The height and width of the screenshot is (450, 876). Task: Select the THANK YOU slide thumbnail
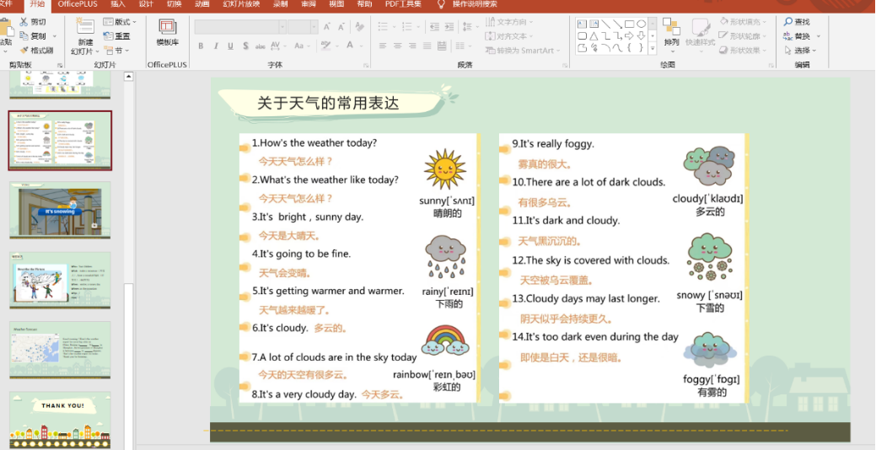[60, 419]
